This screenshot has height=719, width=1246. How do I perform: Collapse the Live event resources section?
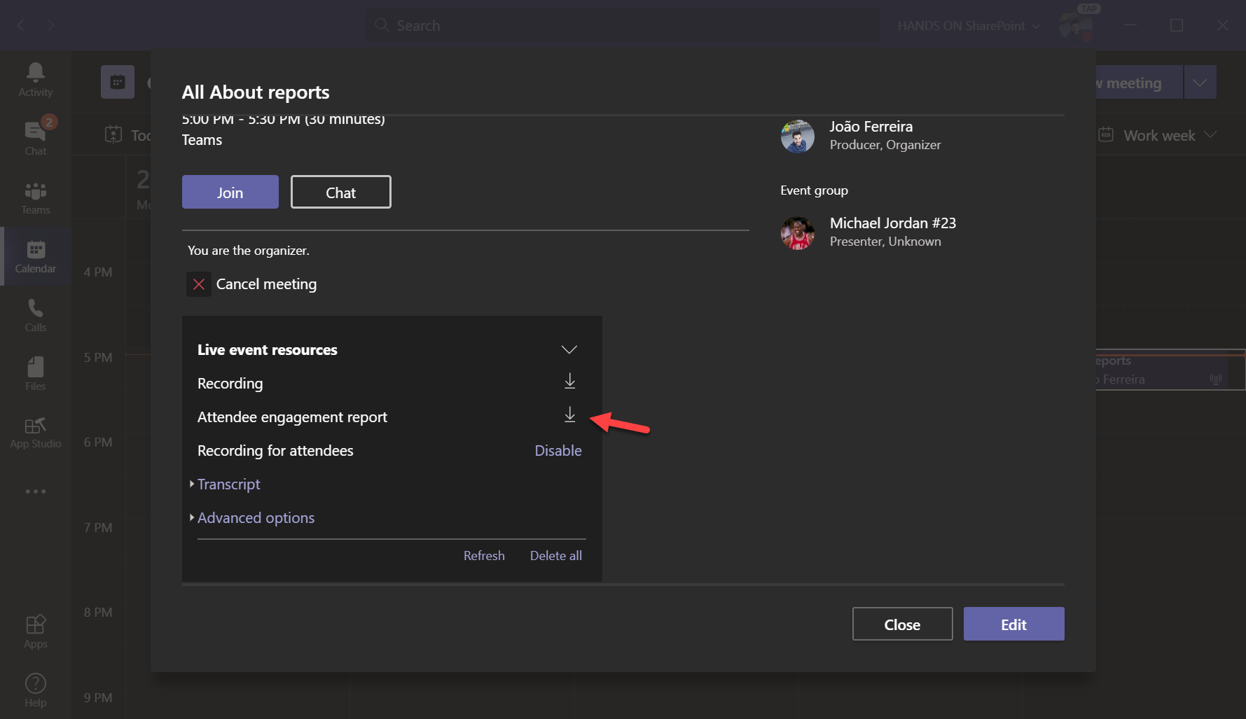(x=568, y=349)
